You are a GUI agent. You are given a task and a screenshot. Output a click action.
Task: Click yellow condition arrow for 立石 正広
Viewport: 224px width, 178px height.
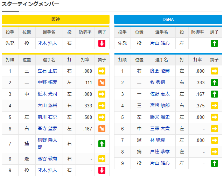(x=102, y=71)
